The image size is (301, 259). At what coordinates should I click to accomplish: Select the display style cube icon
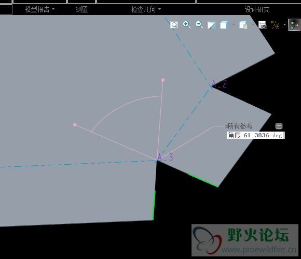[224, 25]
